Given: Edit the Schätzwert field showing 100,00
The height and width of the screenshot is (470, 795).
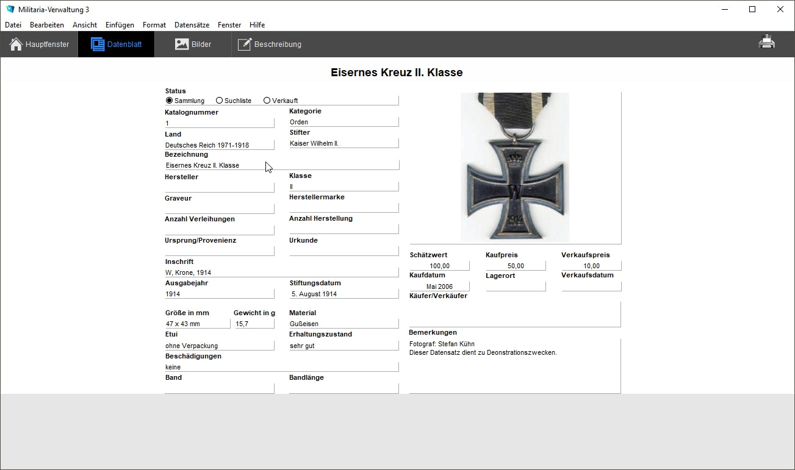Looking at the screenshot, I should [439, 266].
